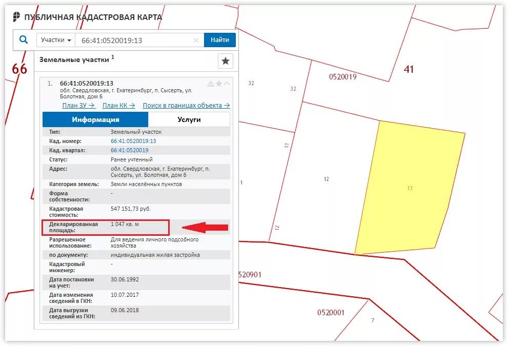Click the magnifier search icon
Image resolution: width=508 pixels, height=346 pixels.
coord(24,40)
